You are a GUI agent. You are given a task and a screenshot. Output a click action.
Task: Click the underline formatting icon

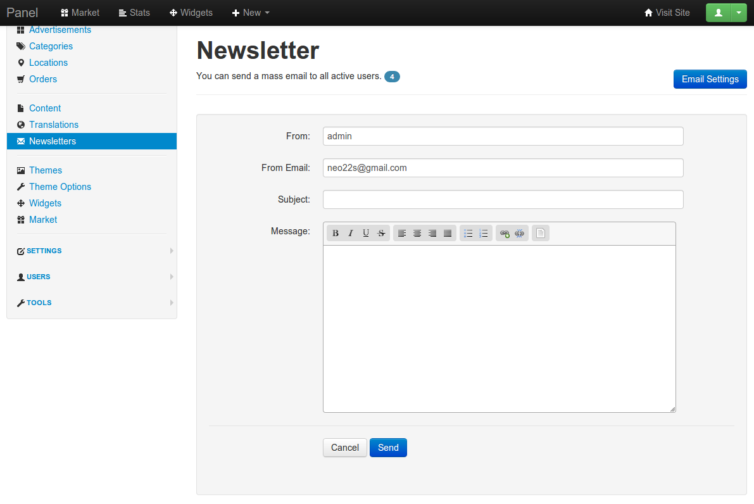click(366, 234)
